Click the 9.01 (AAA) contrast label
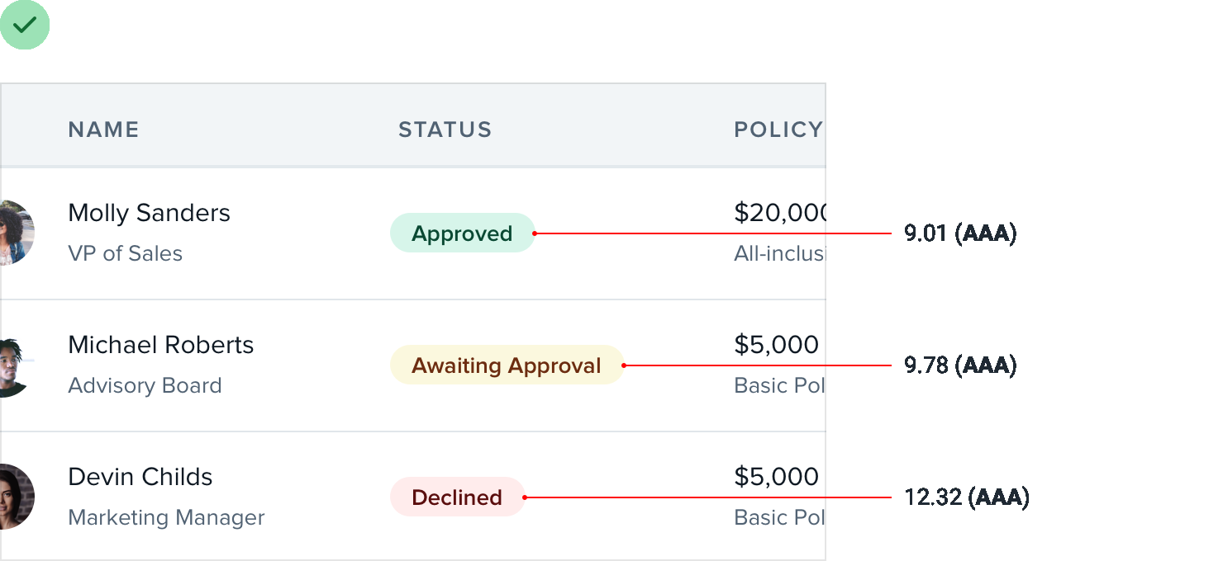 point(959,233)
